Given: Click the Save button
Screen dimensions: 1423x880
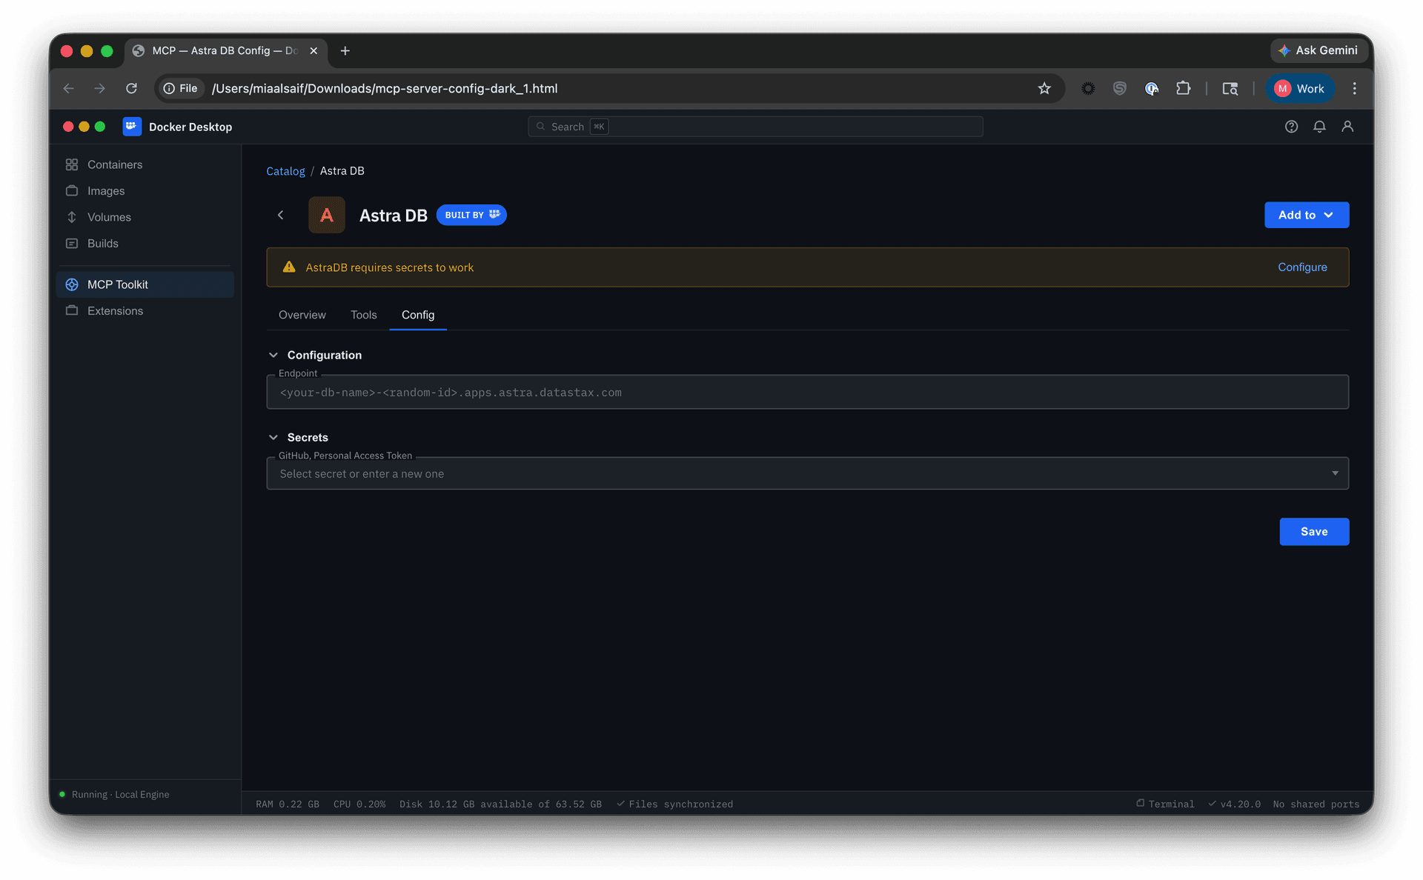Looking at the screenshot, I should pos(1313,532).
